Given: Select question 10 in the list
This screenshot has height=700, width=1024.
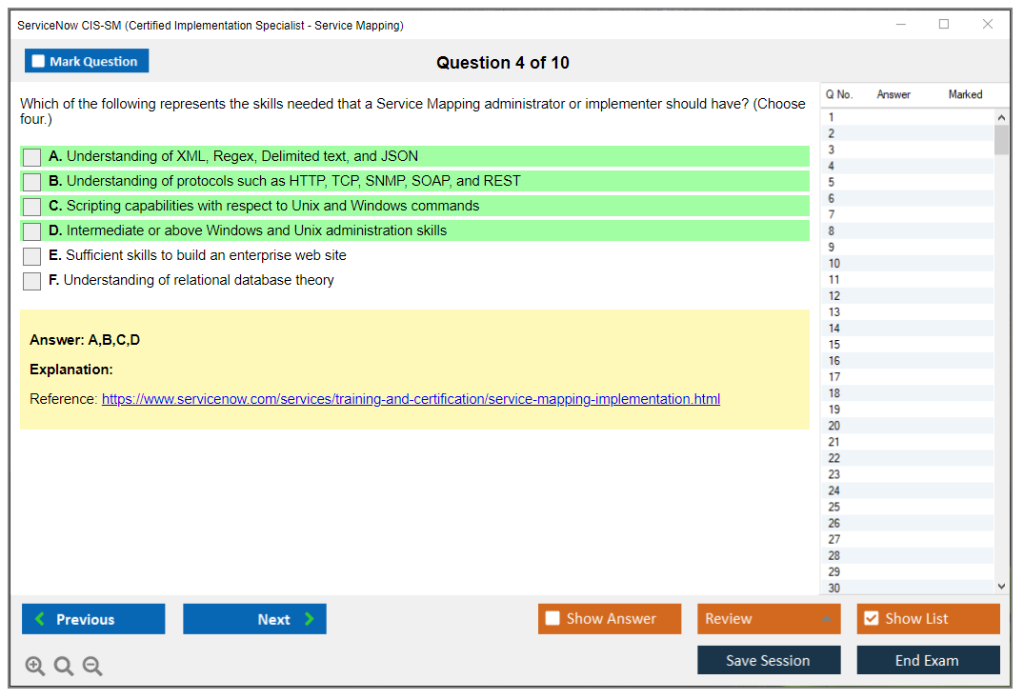Looking at the screenshot, I should [x=834, y=263].
